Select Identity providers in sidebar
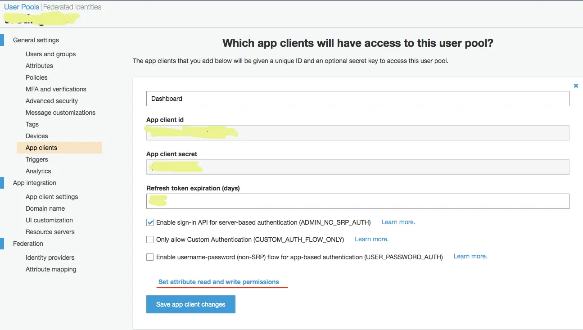The width and height of the screenshot is (583, 330). pyautogui.click(x=50, y=258)
